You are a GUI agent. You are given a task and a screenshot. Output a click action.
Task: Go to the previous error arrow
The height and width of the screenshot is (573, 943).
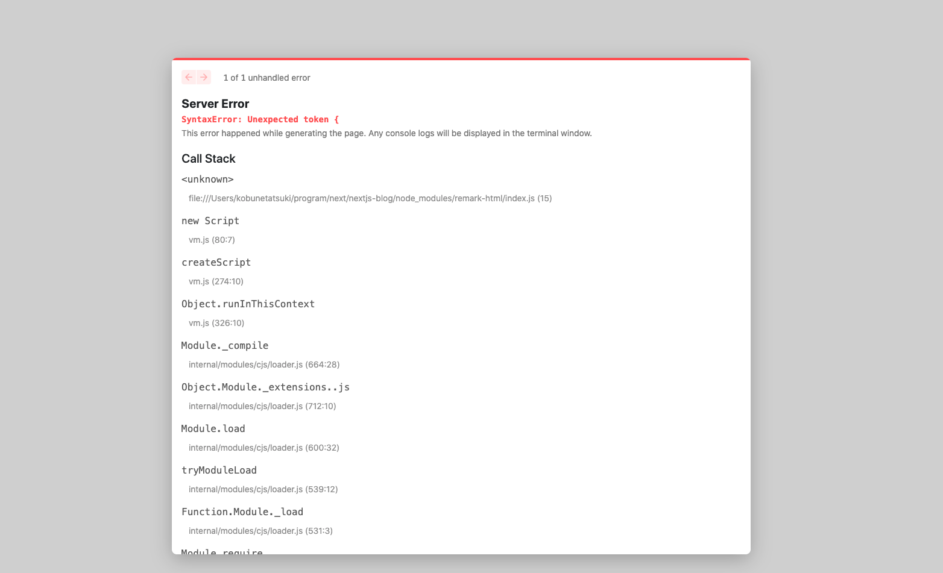coord(189,77)
